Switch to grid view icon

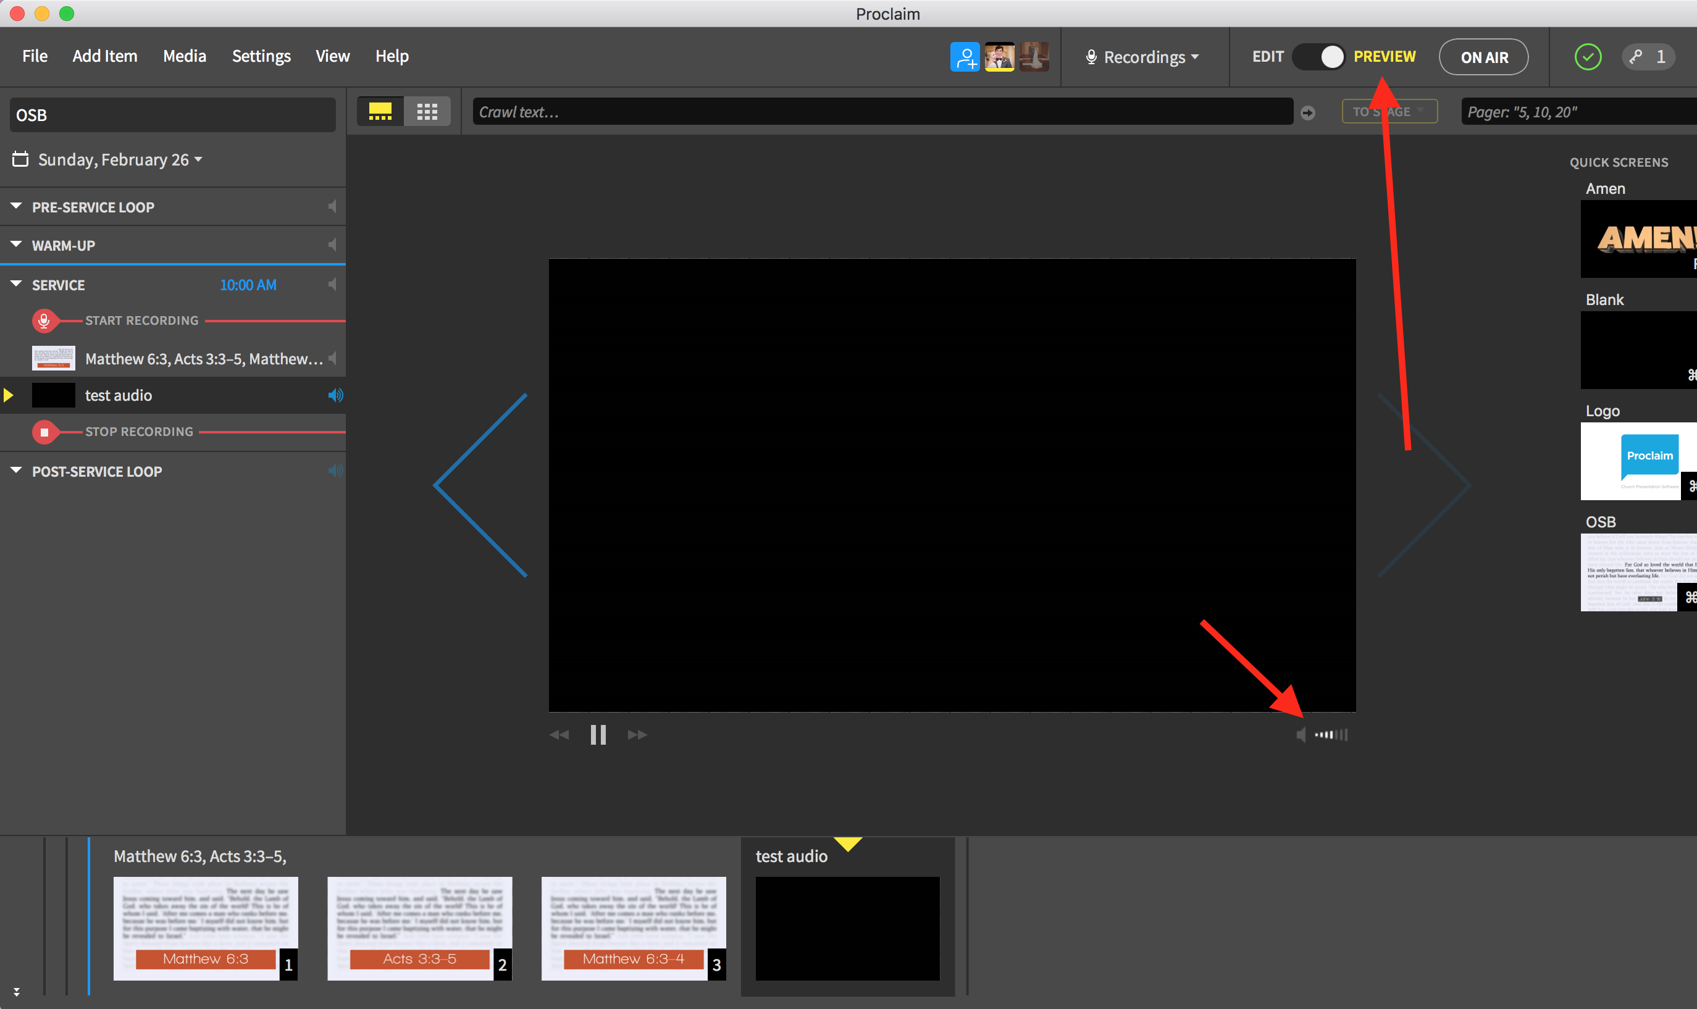(x=427, y=112)
